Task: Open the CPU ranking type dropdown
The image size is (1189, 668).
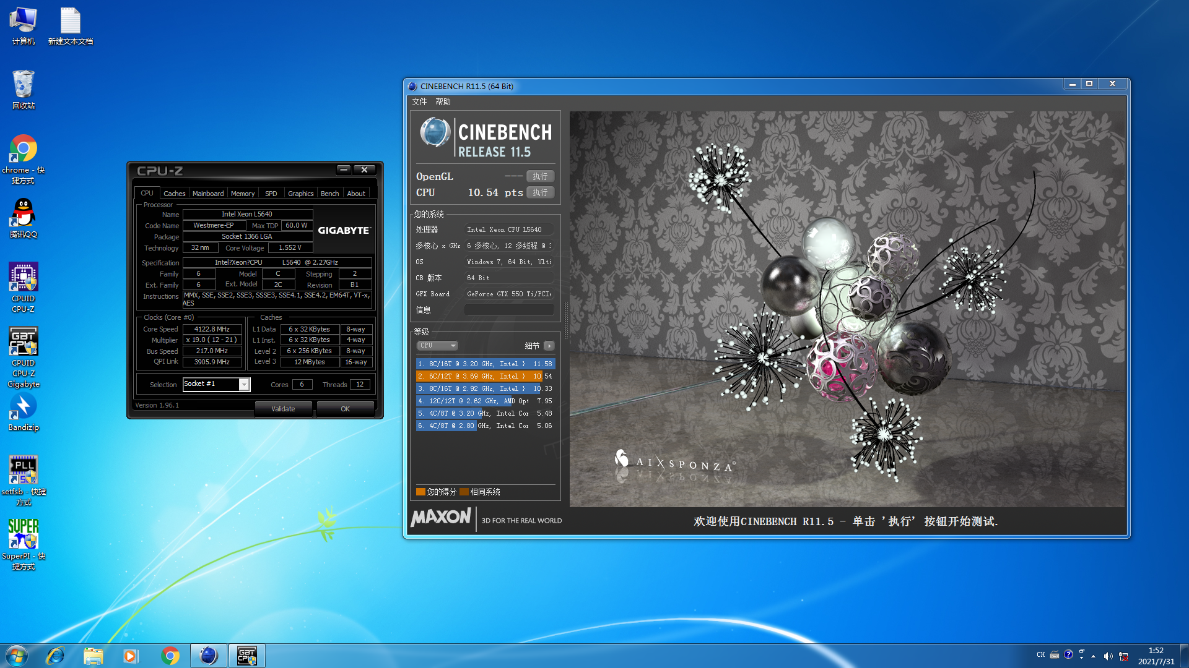Action: point(437,346)
